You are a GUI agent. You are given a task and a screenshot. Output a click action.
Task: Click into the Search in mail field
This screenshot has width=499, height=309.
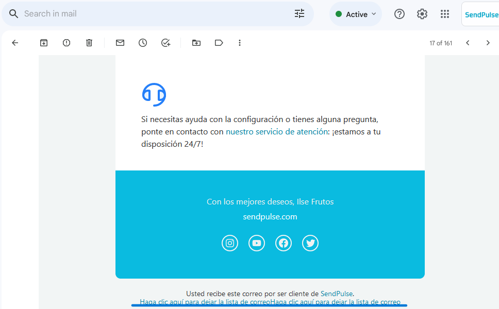(158, 14)
